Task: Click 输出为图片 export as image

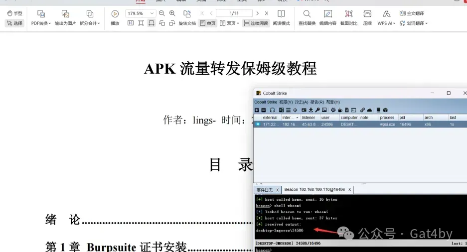Action: pyautogui.click(x=65, y=18)
